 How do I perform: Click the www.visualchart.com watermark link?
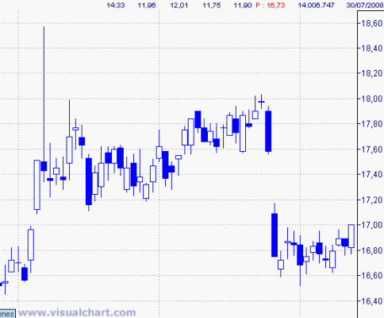(77, 312)
